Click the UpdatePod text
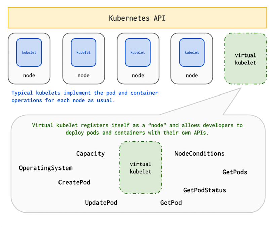Screen dimensions: 276x227 pos(101,202)
